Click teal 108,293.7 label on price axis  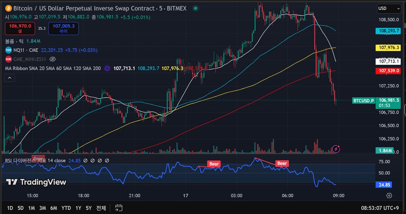(x=388, y=31)
